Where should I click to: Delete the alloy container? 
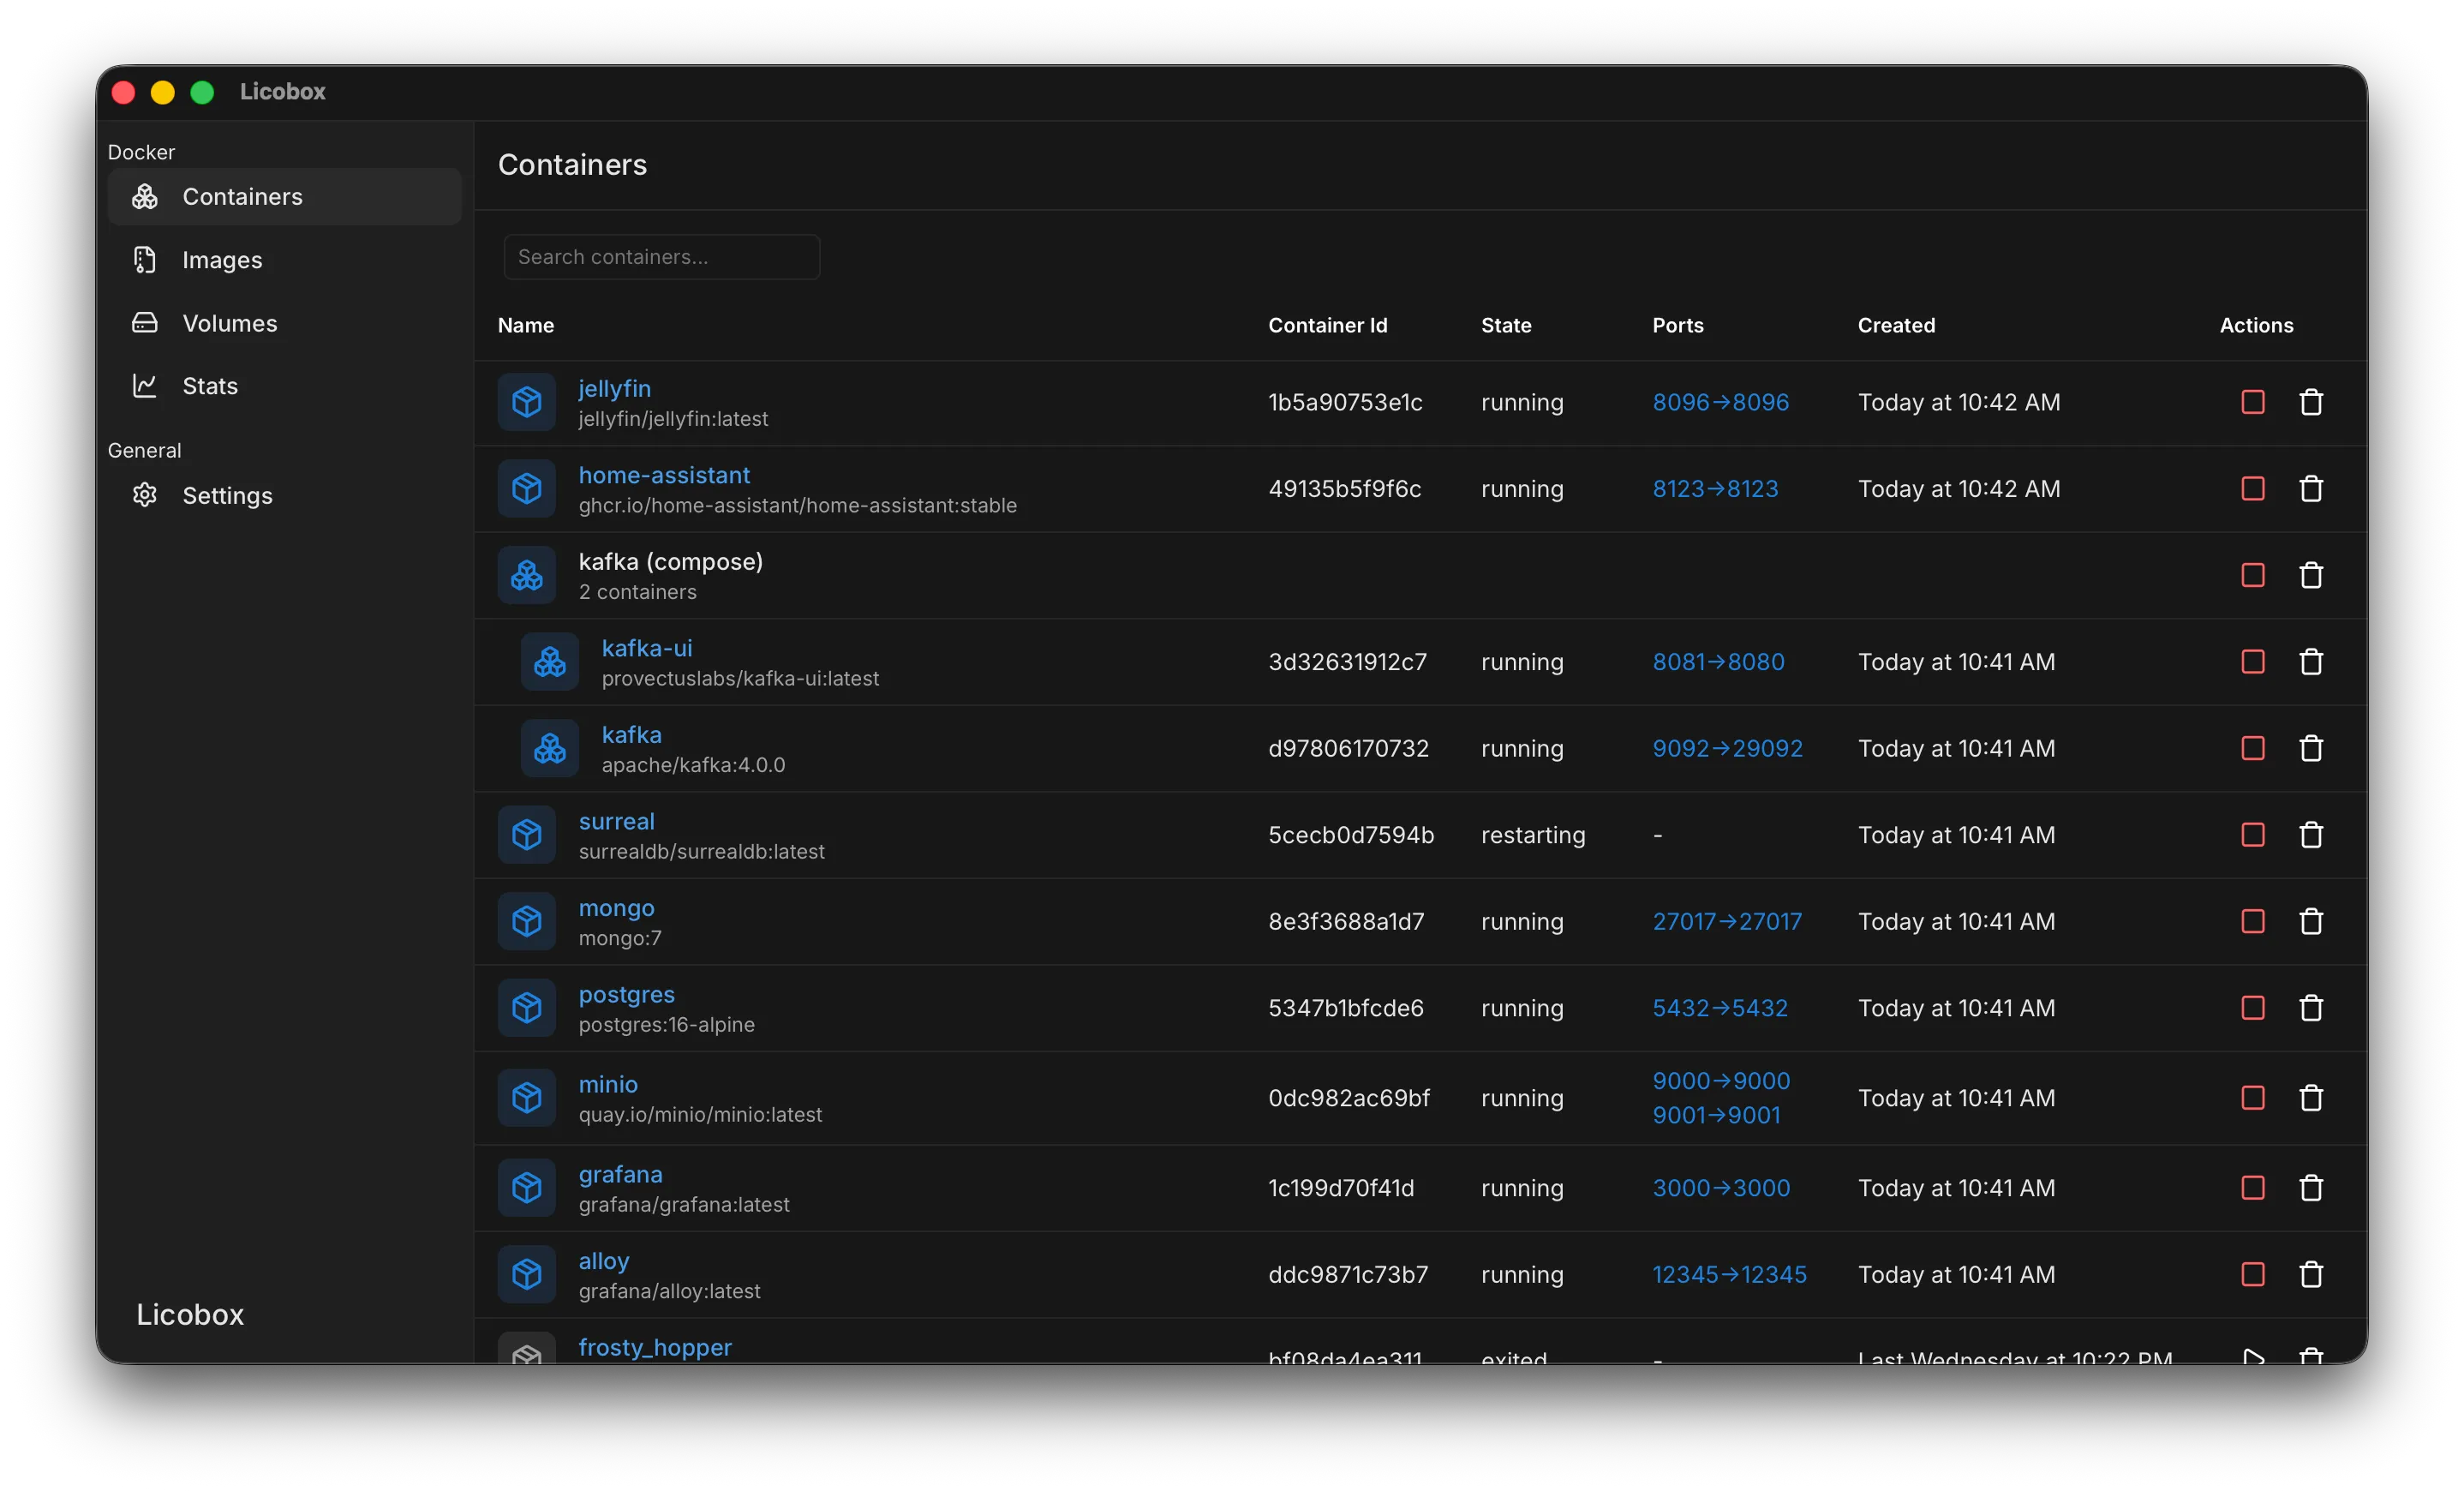[x=2310, y=1274]
